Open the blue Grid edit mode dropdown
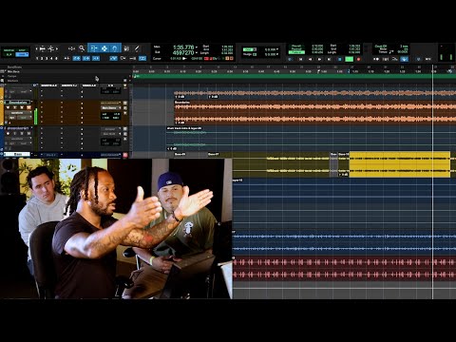The image size is (456, 342). tap(22, 55)
